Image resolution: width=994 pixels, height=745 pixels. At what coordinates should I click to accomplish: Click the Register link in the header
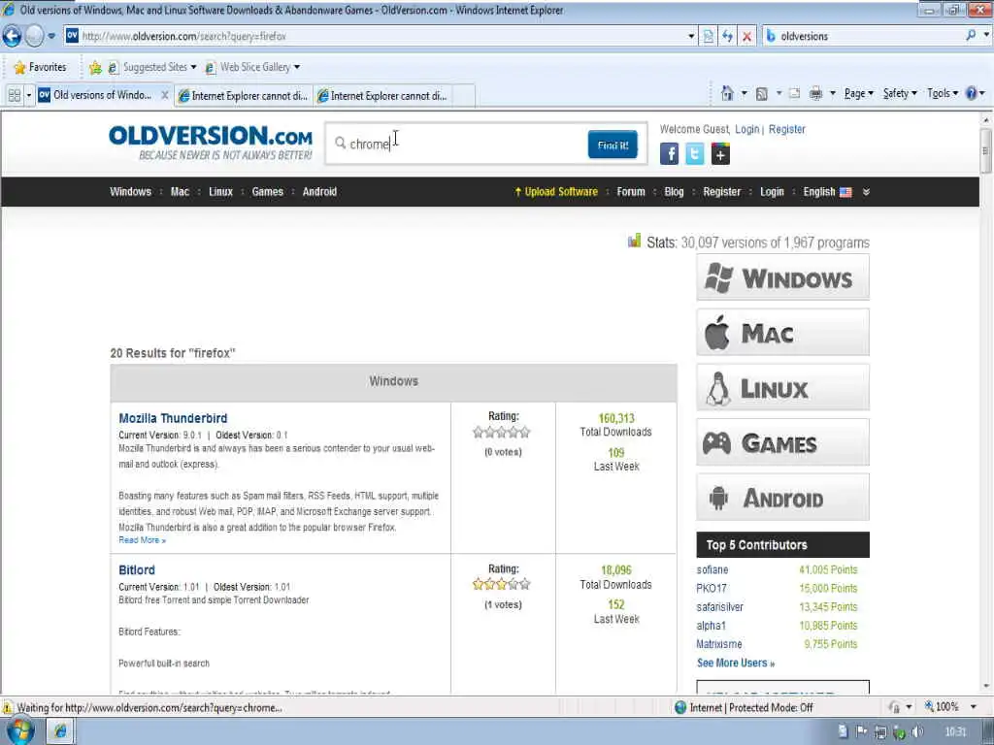pos(786,129)
